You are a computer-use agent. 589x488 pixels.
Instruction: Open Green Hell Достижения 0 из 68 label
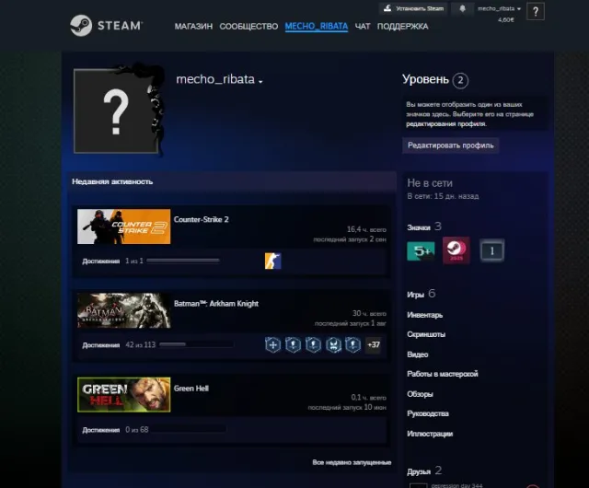point(115,429)
